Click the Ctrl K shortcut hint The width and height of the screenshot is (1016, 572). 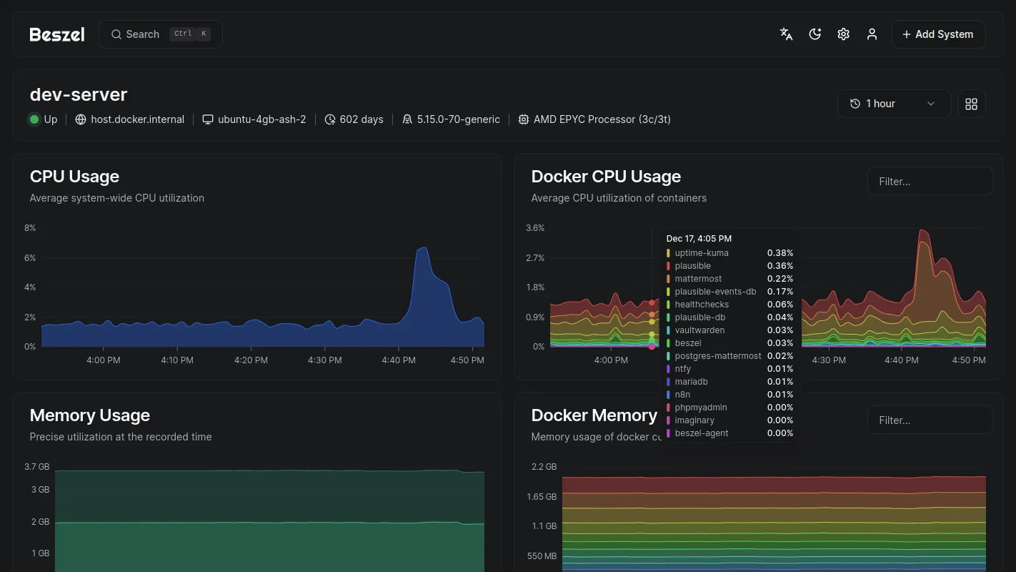tap(190, 34)
